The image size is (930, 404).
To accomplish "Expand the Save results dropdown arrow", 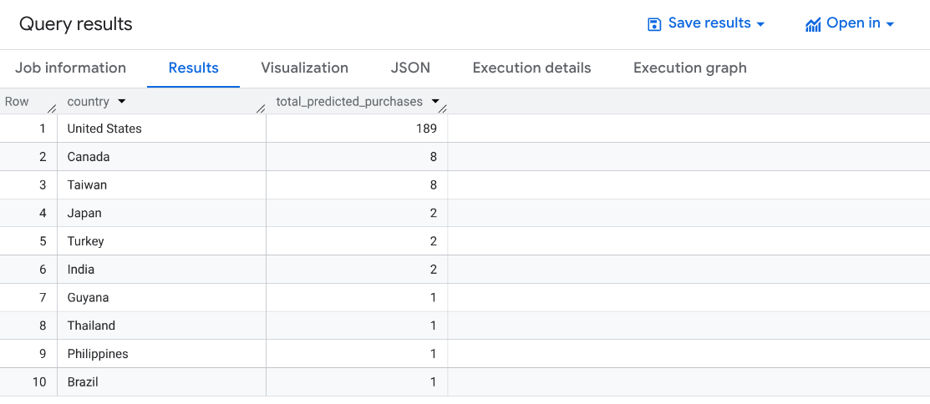I will coord(760,24).
